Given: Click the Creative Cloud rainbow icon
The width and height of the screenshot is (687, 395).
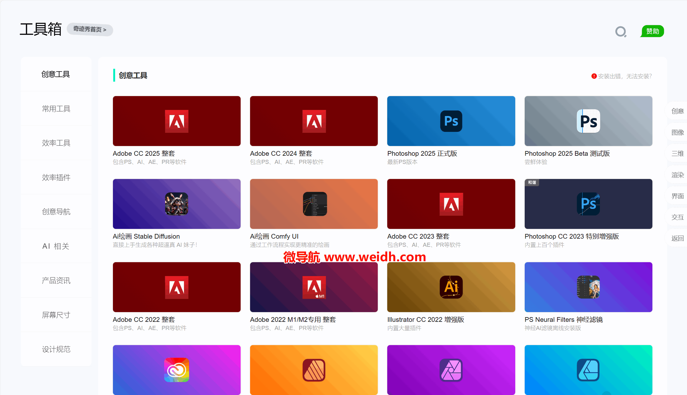Looking at the screenshot, I should click(x=177, y=370).
